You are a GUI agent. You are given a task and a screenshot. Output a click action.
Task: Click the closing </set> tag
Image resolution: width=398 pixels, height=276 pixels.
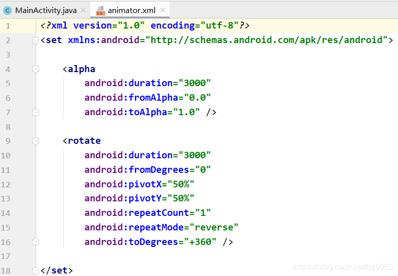tap(57, 270)
